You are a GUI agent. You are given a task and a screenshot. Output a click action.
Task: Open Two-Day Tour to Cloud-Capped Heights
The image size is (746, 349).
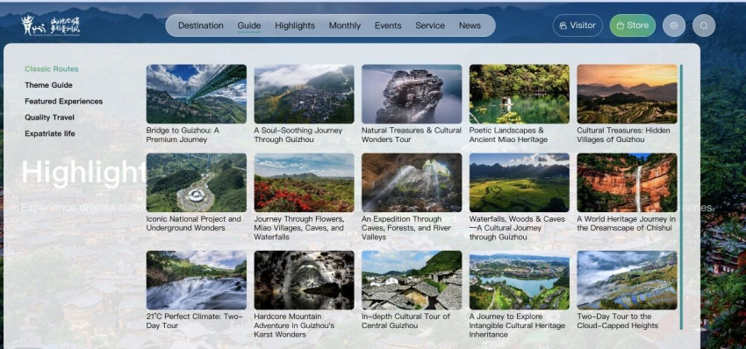click(x=618, y=321)
